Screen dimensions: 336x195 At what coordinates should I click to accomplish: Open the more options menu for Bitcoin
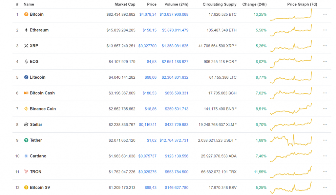(325, 14)
